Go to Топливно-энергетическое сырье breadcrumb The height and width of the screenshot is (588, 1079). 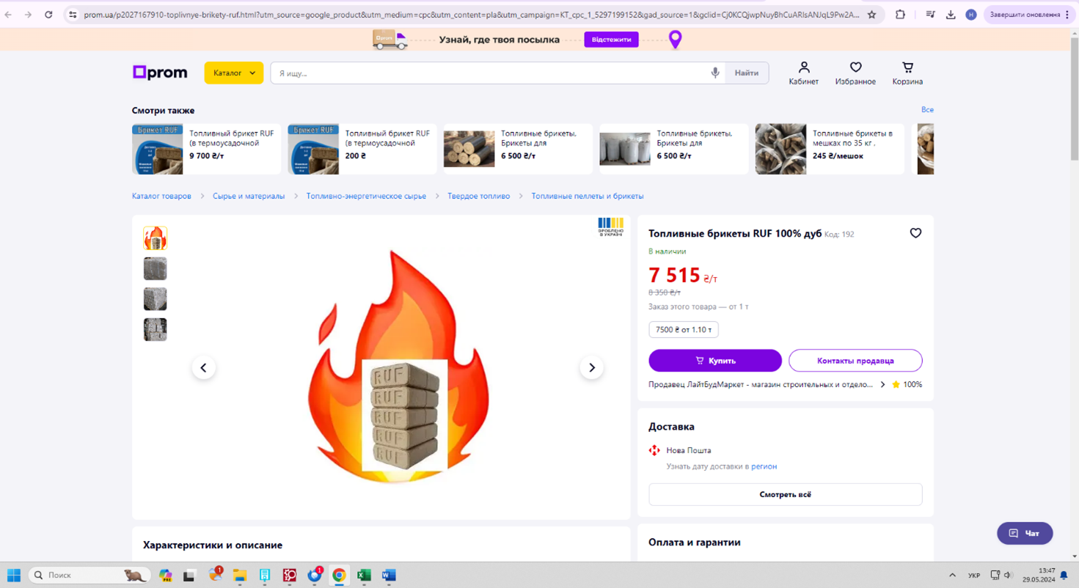tap(366, 196)
